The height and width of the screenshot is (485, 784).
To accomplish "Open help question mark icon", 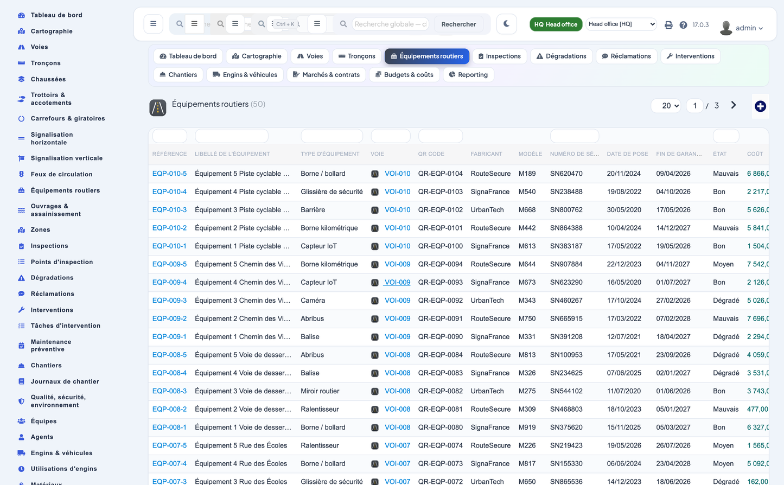I will [683, 25].
